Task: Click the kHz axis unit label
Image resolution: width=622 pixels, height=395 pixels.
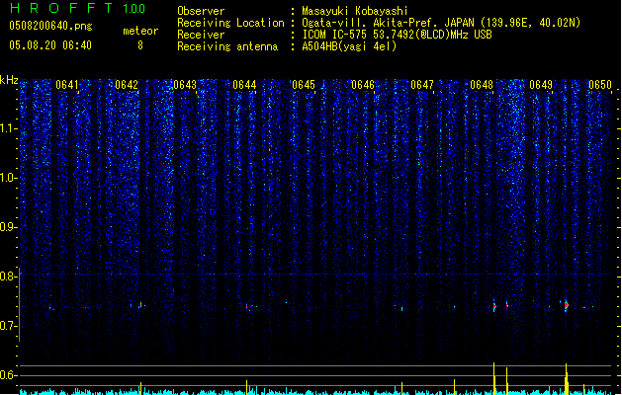Action: tap(9, 80)
